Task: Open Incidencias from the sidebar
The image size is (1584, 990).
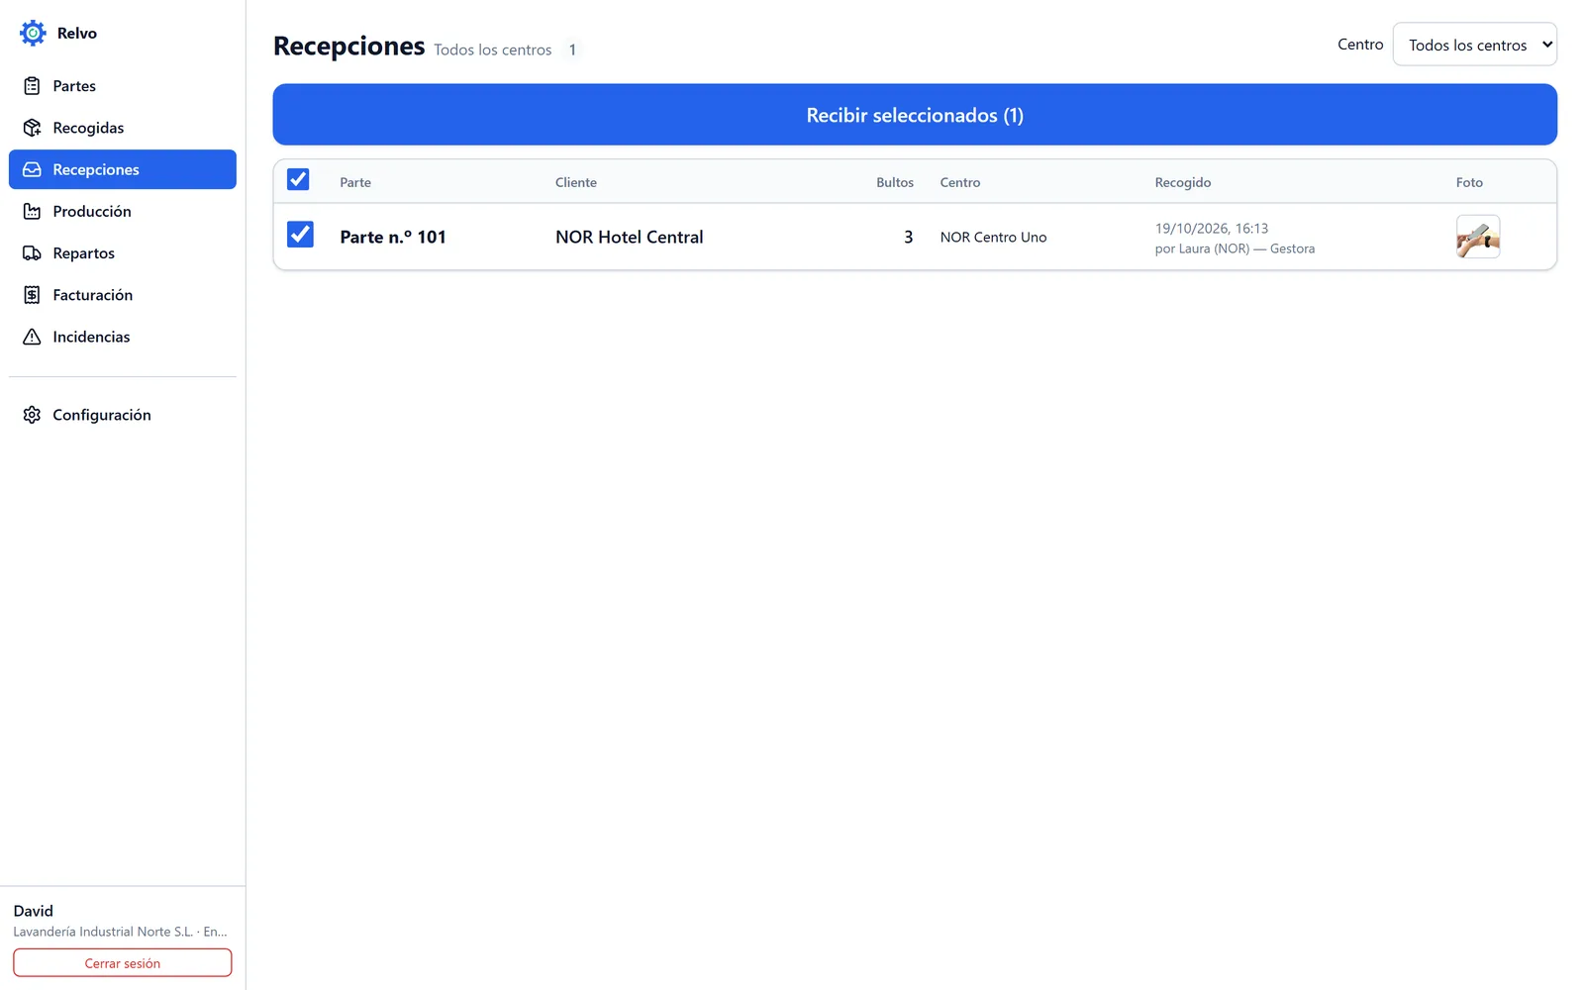Action: point(123,337)
